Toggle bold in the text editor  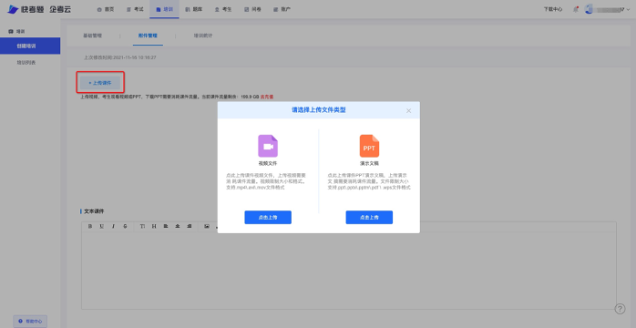[x=90, y=226]
